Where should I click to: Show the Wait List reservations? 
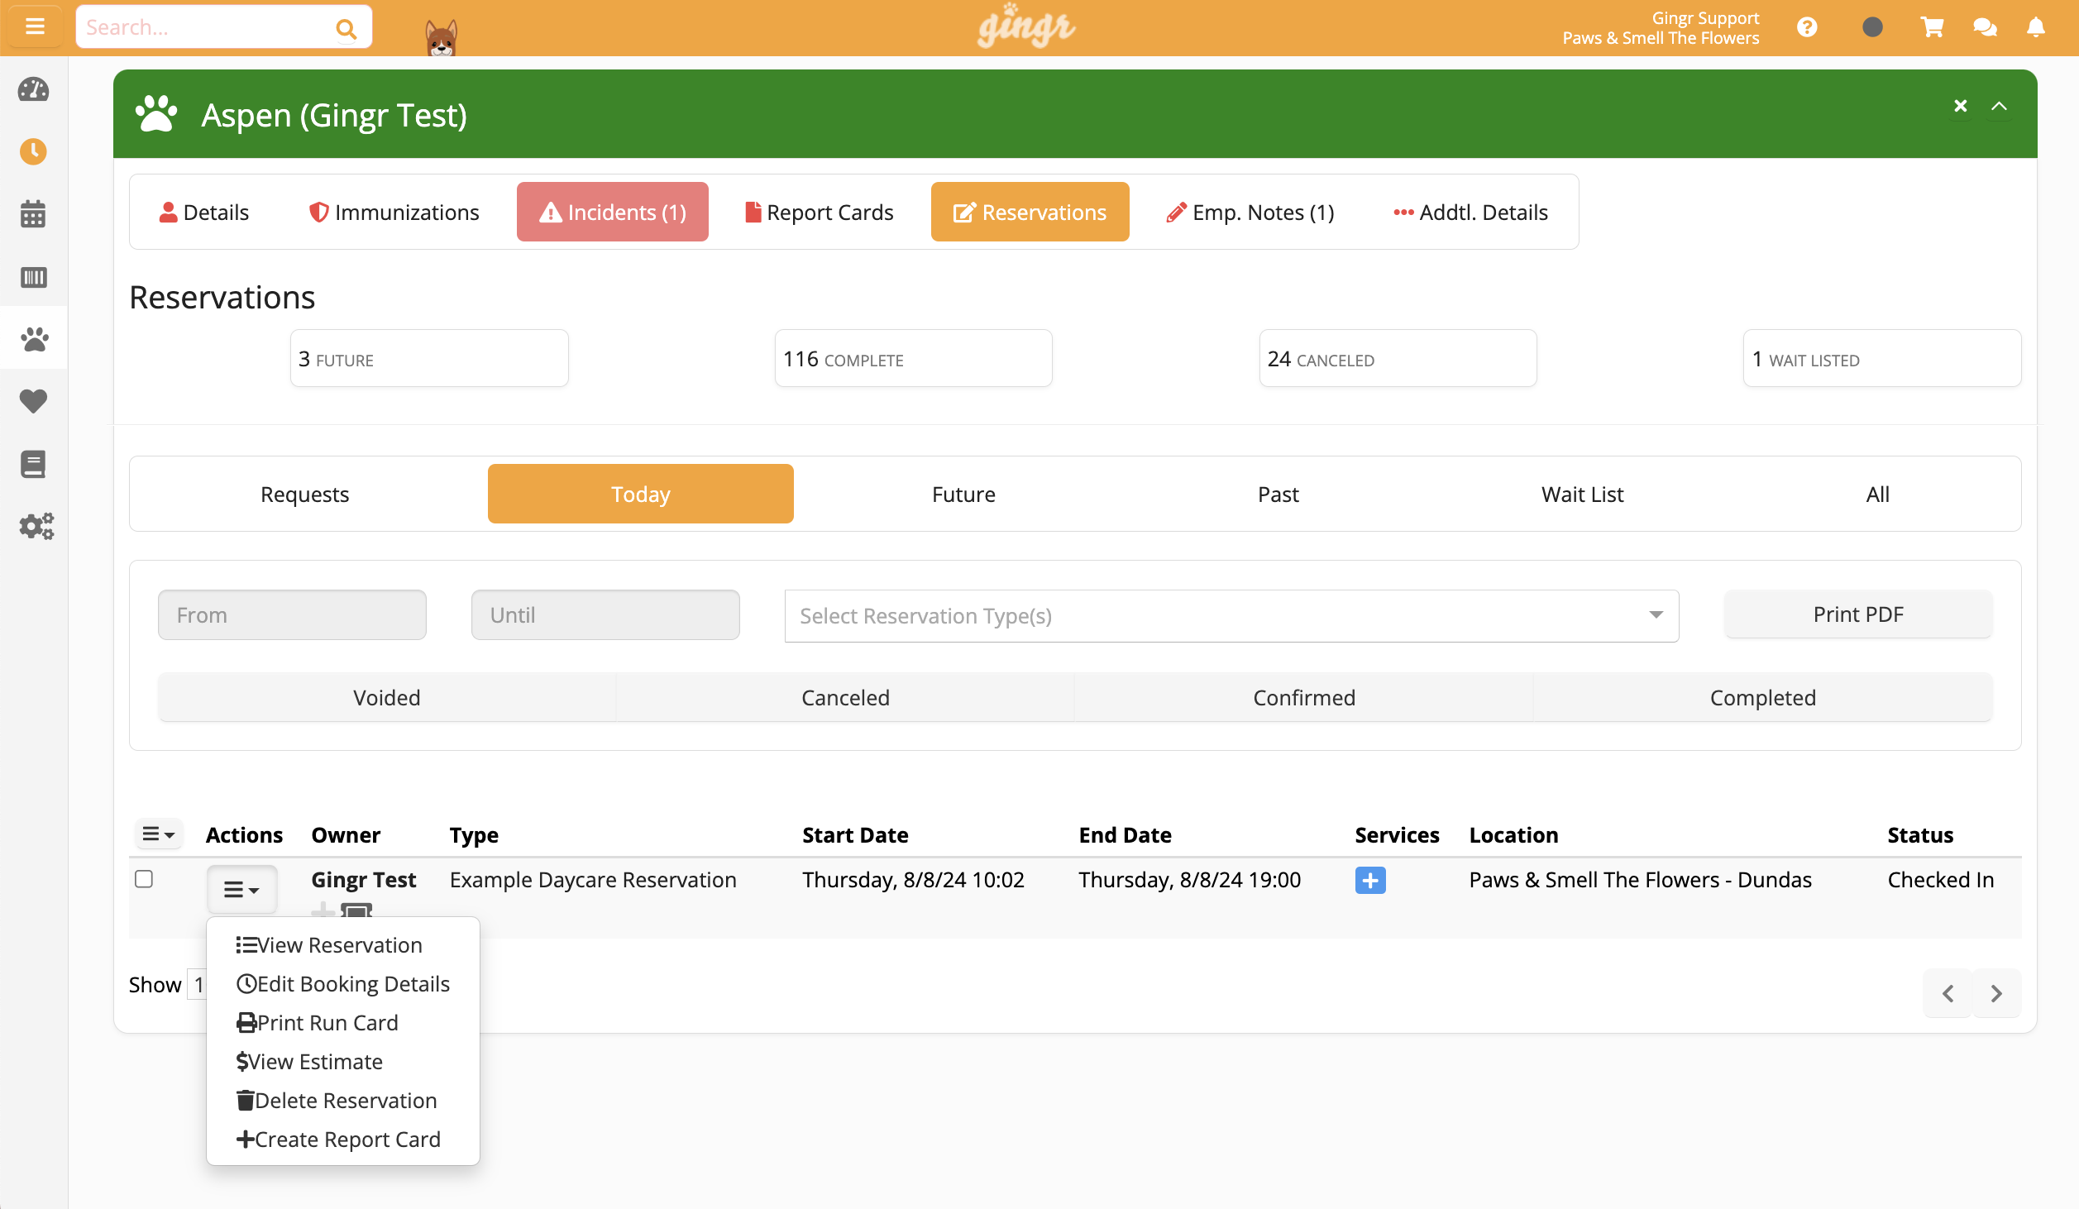(x=1582, y=495)
